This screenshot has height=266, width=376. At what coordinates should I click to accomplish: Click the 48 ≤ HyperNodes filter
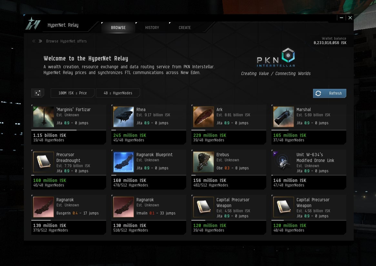pos(118,93)
